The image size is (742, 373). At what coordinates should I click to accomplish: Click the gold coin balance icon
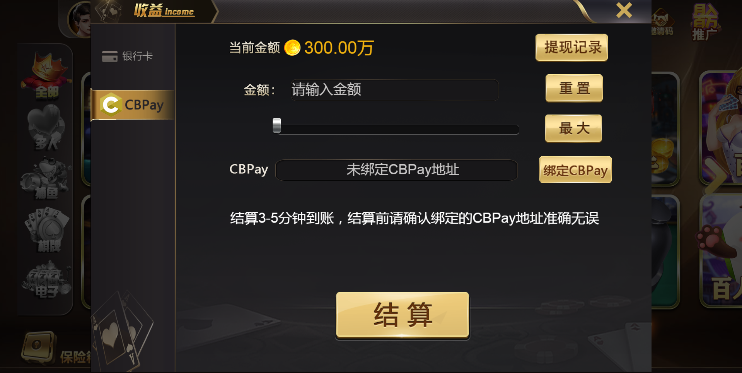tap(292, 48)
